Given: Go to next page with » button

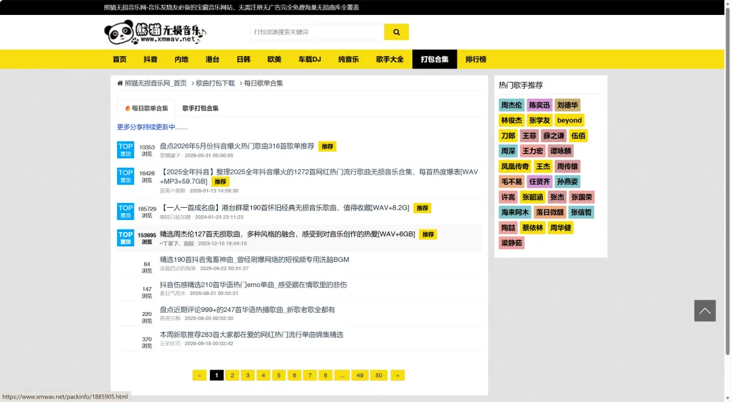Looking at the screenshot, I should pyautogui.click(x=398, y=376).
